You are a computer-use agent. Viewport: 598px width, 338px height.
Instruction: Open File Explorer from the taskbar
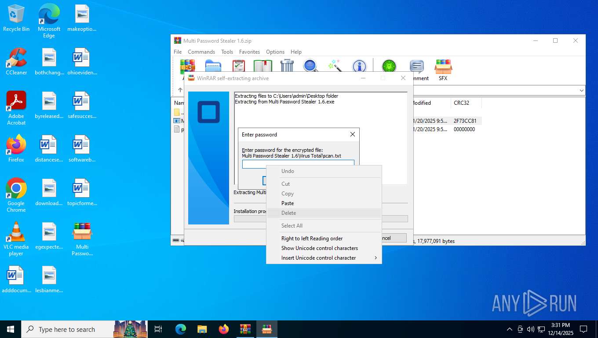202,329
